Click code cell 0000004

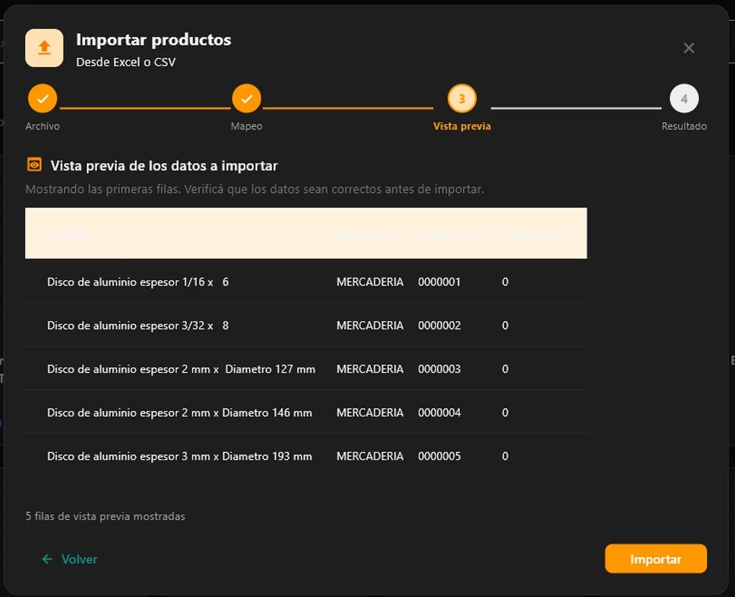click(x=439, y=413)
